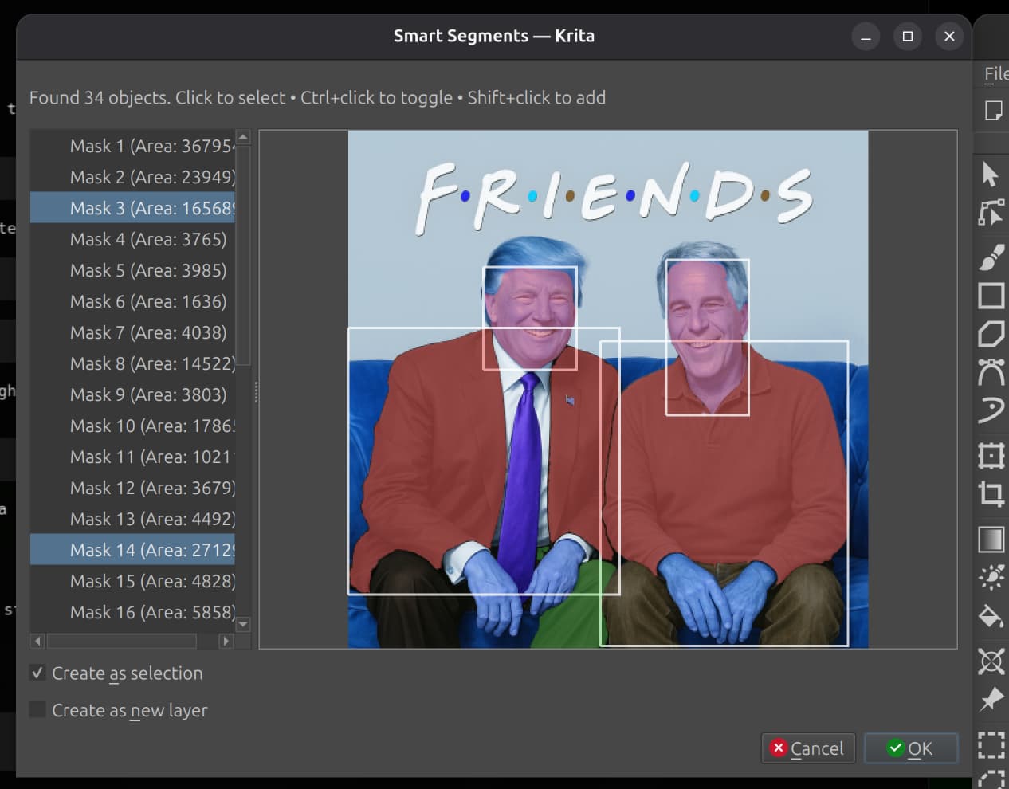Uncheck Create as selection
The image size is (1009, 789).
point(37,673)
